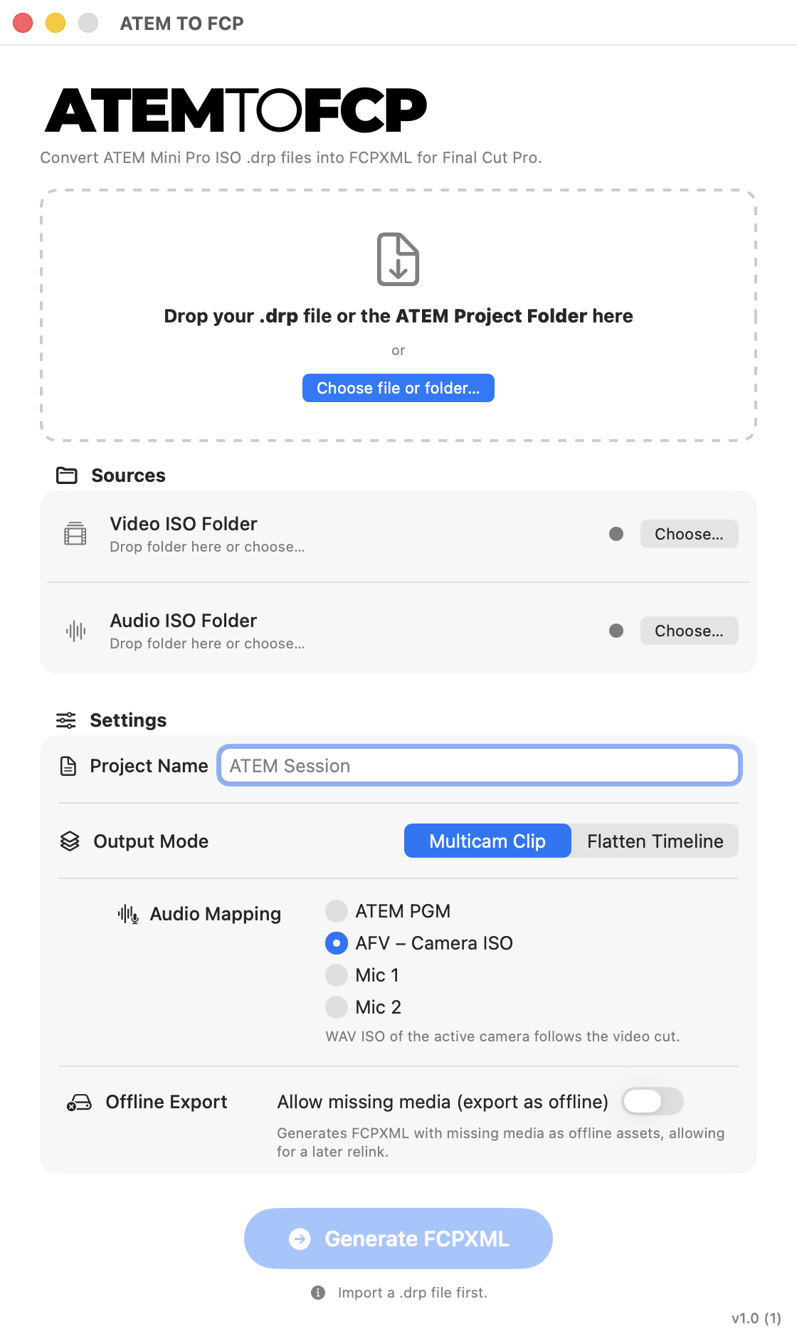Image resolution: width=797 pixels, height=1341 pixels.
Task: Click the Project Name document icon
Action: 68,766
